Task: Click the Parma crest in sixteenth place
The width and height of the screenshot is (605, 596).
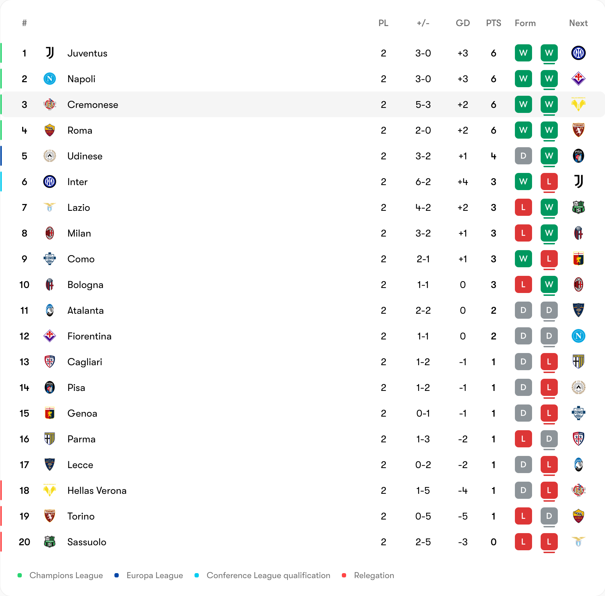Action: click(50, 439)
